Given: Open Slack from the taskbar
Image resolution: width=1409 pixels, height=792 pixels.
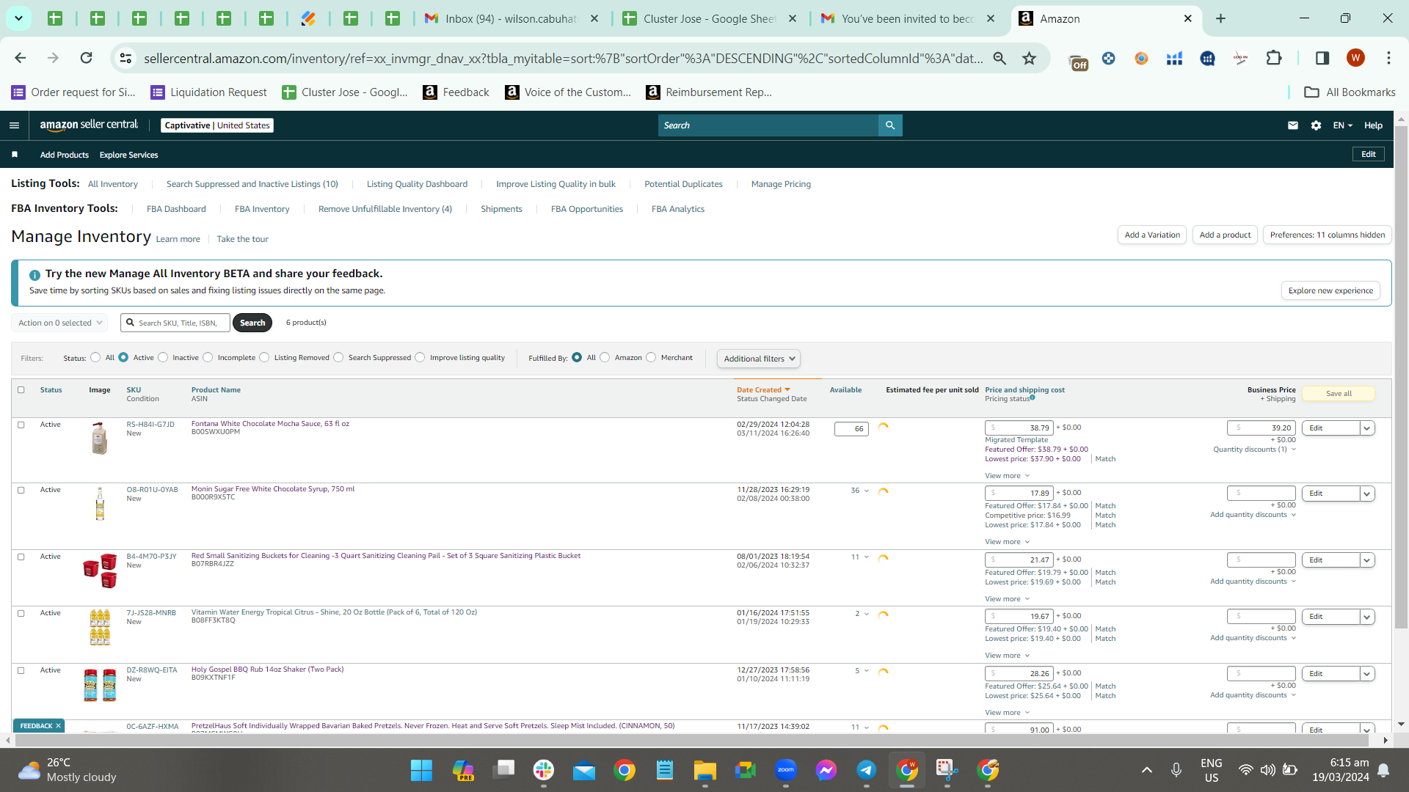Looking at the screenshot, I should [x=544, y=770].
